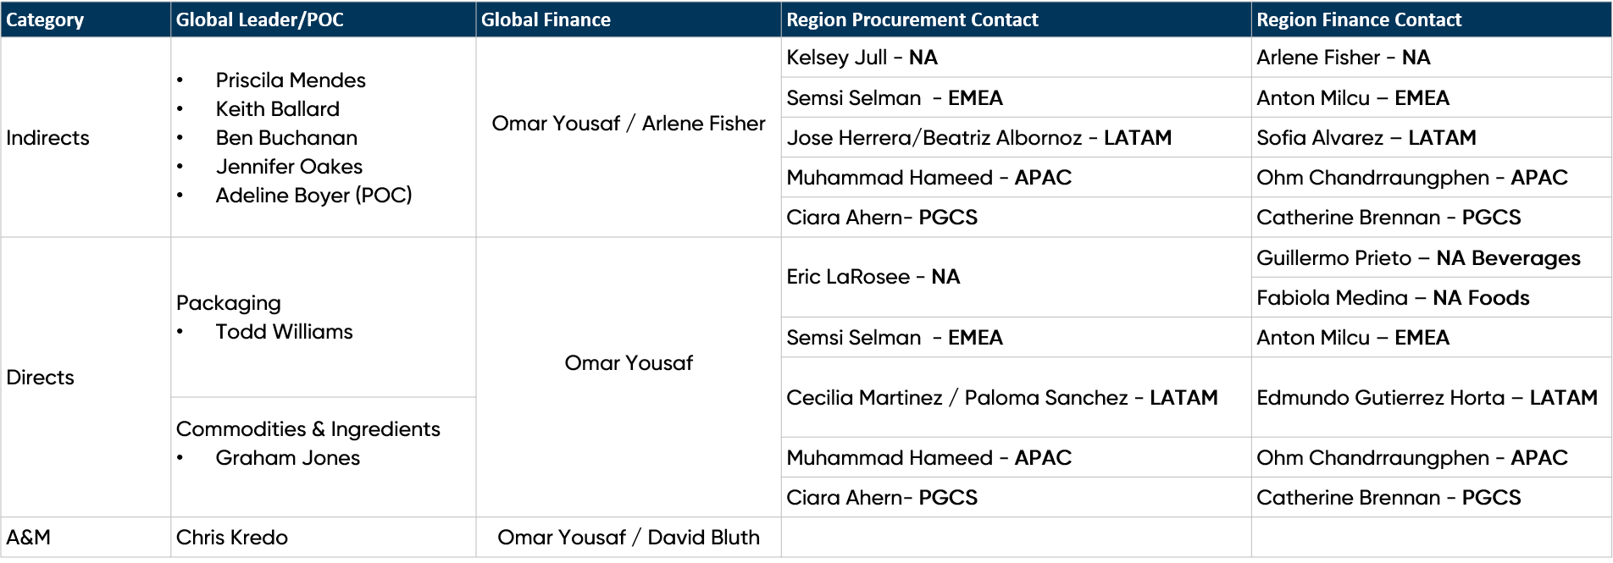This screenshot has height=563, width=1613.
Task: Click Jose Herrera/Beatriz Albornoz - LATAM cell
Action: (x=1016, y=137)
